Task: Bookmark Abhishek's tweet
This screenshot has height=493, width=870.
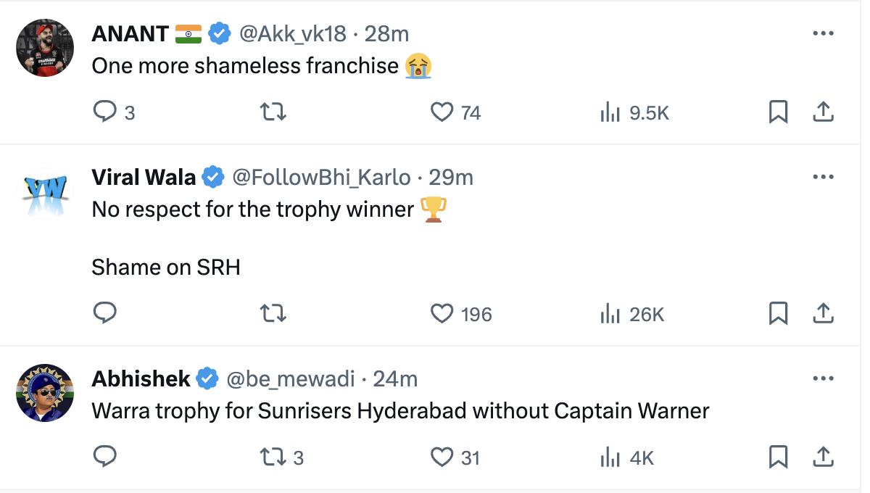Action: (778, 457)
